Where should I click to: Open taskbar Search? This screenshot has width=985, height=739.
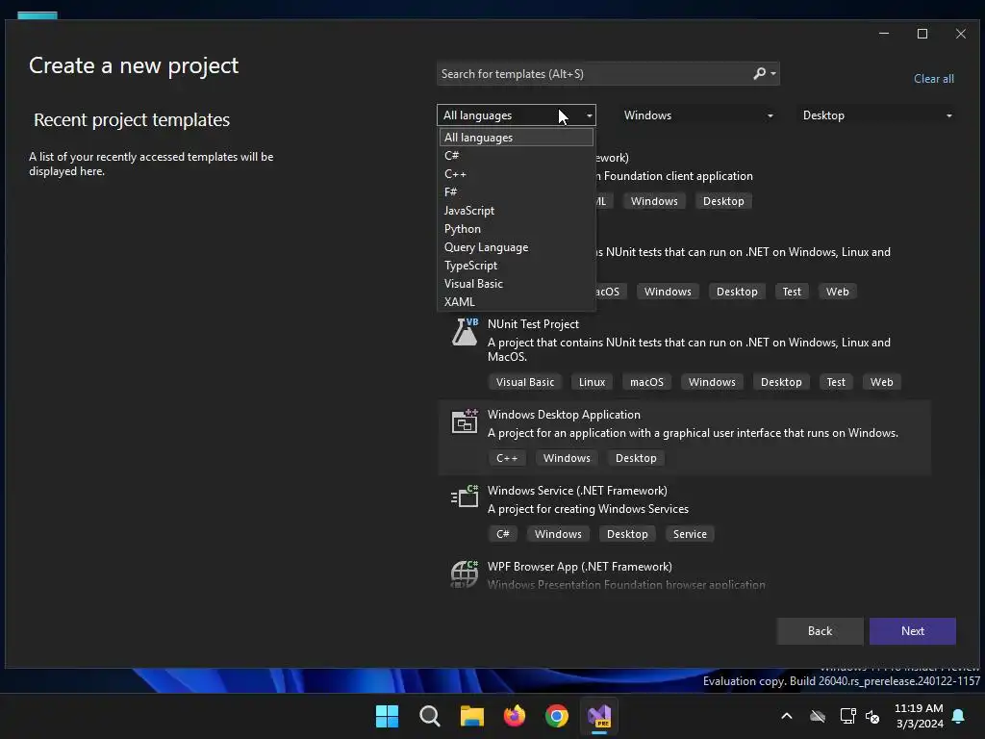click(430, 716)
